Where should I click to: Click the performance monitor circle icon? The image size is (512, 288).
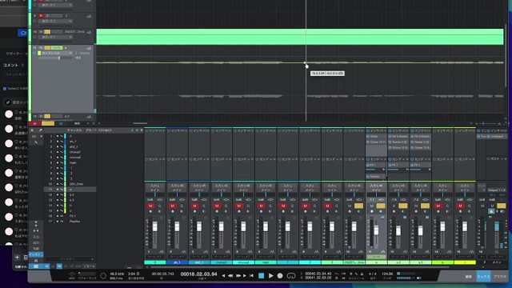point(103,276)
